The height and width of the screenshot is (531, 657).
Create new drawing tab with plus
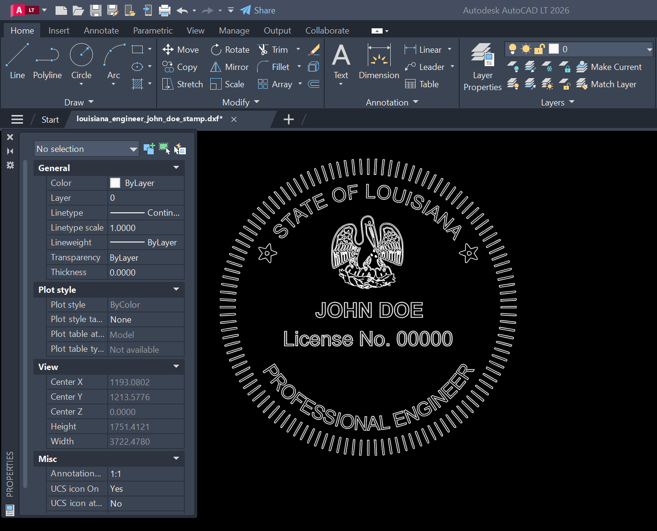pyautogui.click(x=288, y=119)
